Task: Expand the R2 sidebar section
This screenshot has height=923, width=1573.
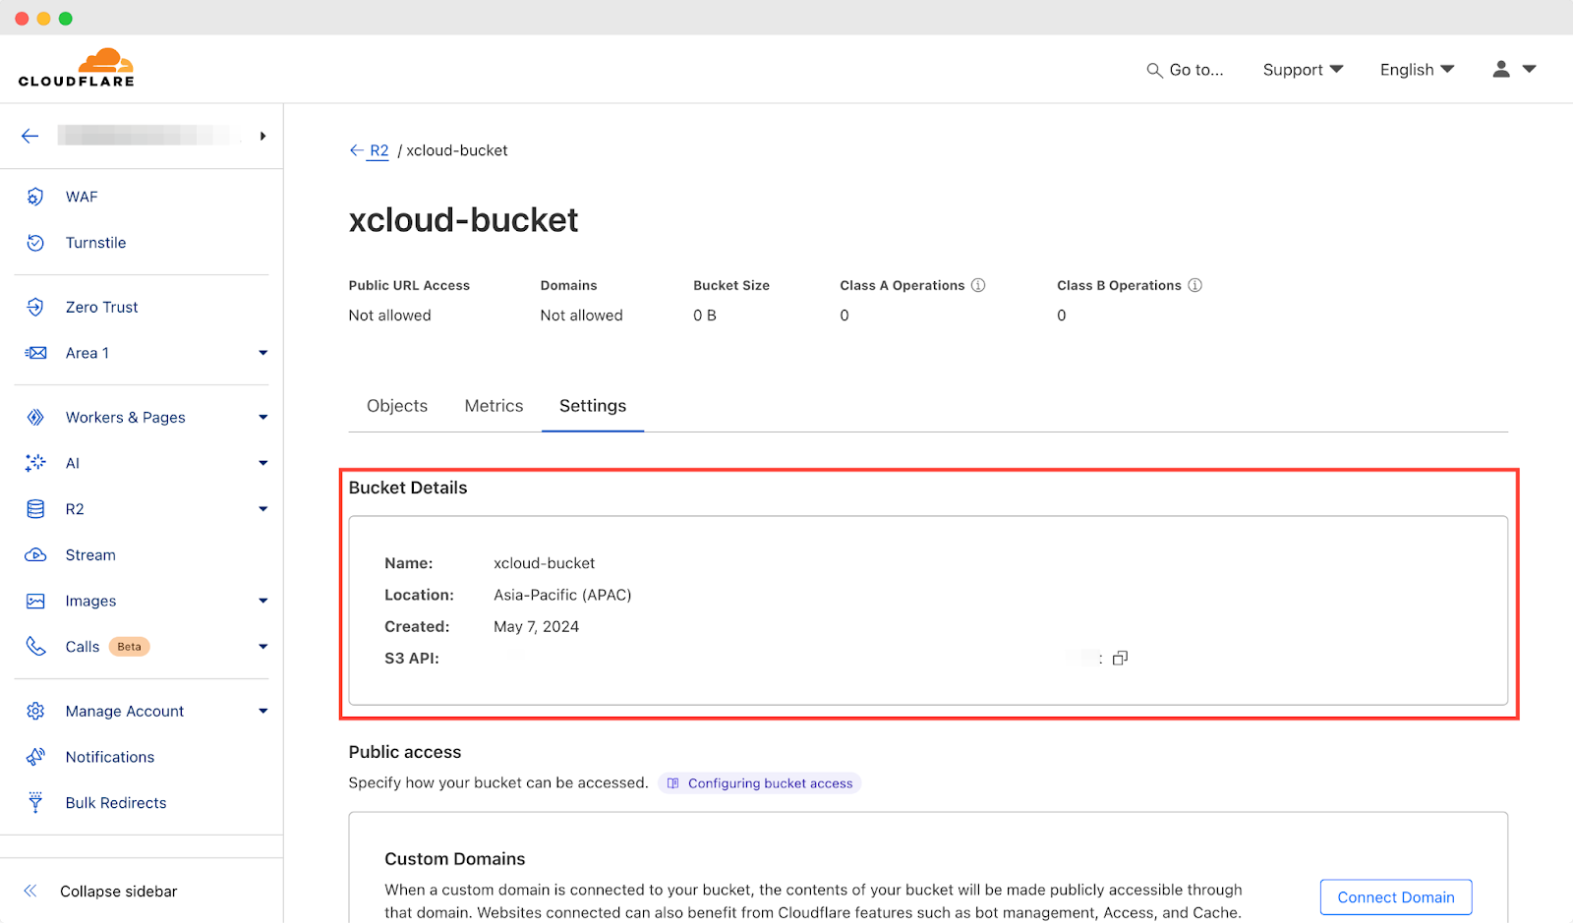Action: [262, 509]
